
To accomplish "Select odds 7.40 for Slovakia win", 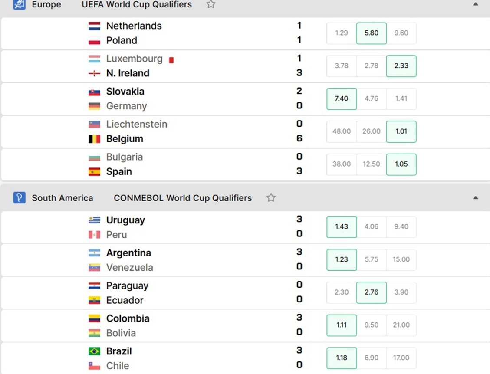I will coord(342,99).
